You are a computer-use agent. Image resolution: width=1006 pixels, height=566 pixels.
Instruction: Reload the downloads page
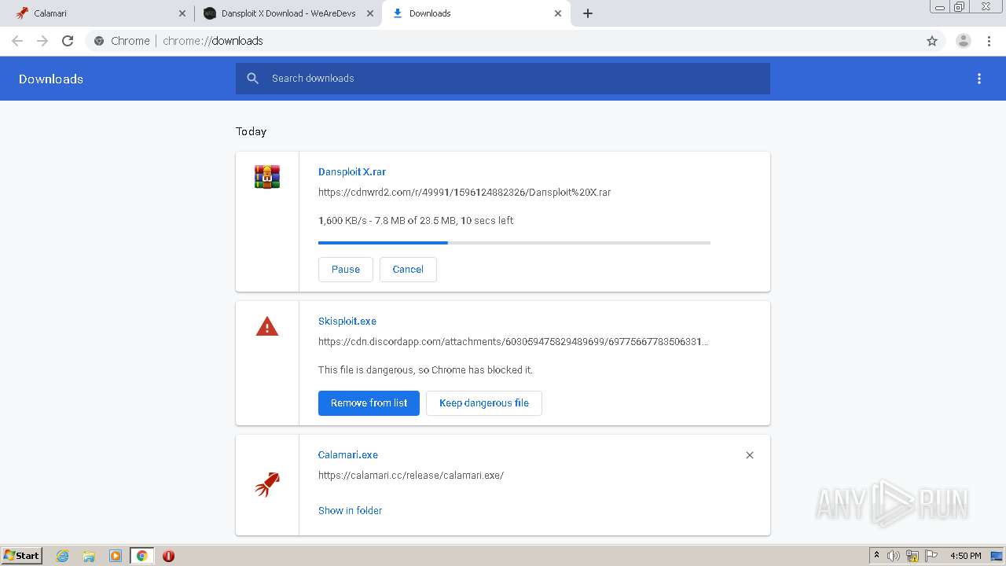pos(68,41)
